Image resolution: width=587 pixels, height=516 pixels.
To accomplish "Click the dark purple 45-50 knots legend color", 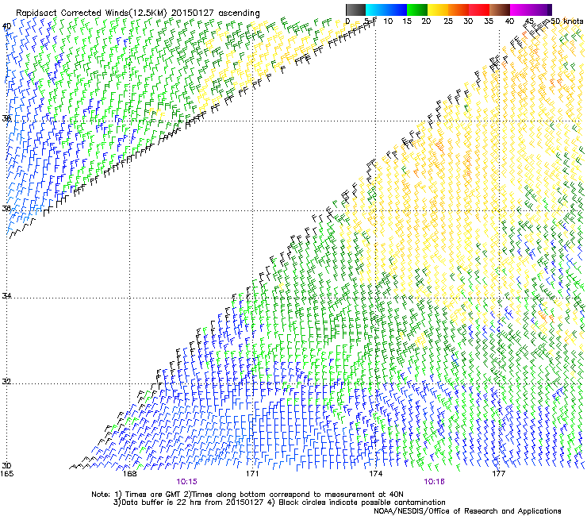I will pos(541,10).
